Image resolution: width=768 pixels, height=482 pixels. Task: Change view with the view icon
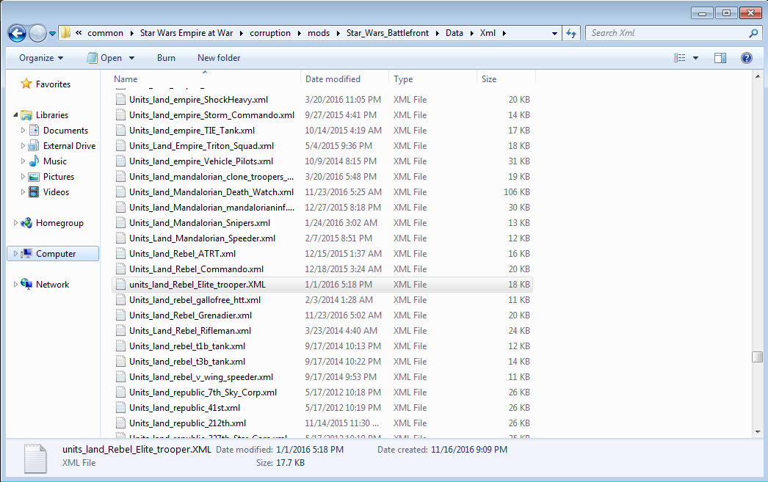point(680,58)
